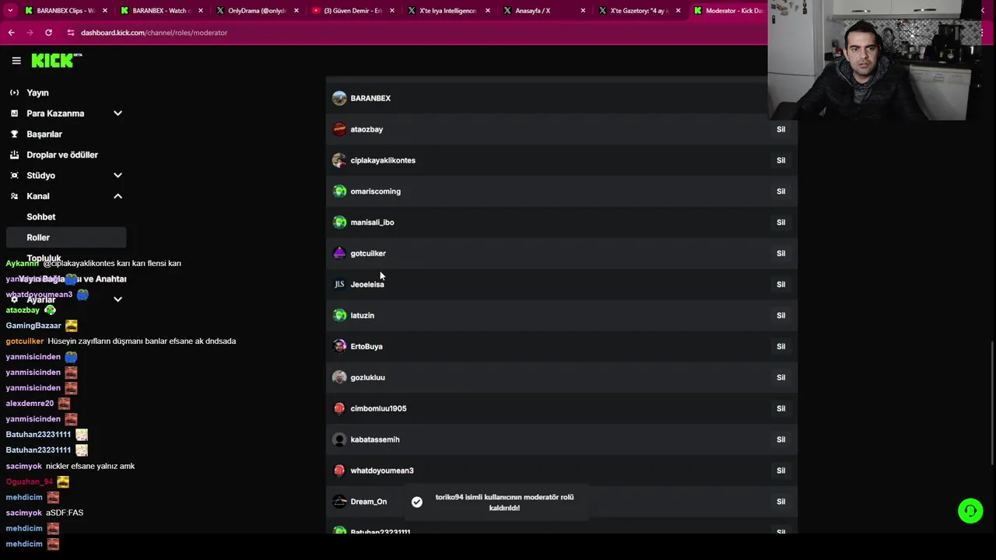The width and height of the screenshot is (996, 560).
Task: Click moderator name omariscoming
Action: pyautogui.click(x=376, y=191)
